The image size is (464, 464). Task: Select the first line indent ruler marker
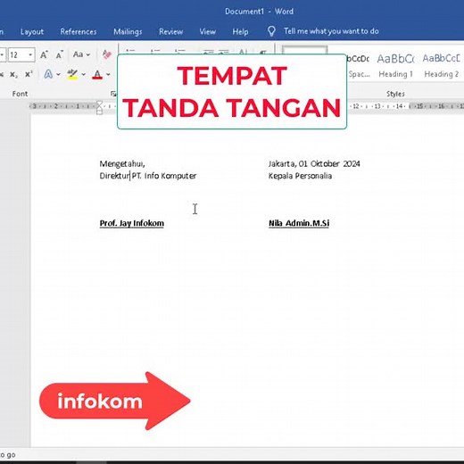(x=99, y=104)
